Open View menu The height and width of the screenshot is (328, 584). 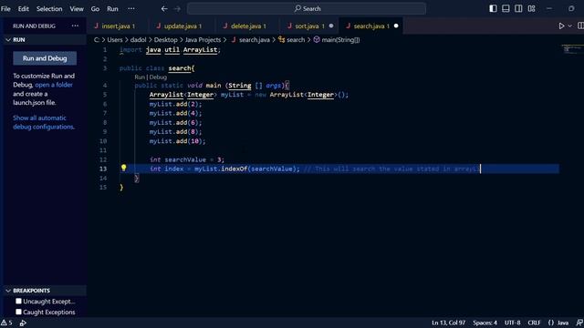77,8
